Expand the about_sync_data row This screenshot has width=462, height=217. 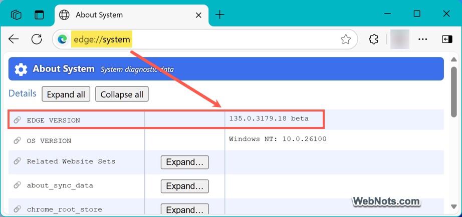(185, 186)
